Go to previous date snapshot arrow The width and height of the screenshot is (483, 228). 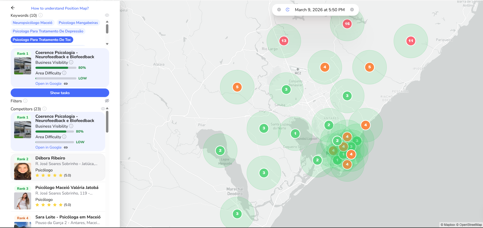click(279, 10)
